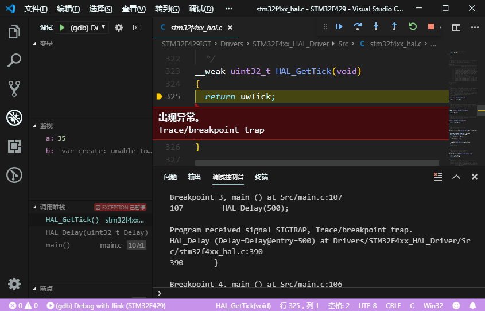The width and height of the screenshot is (485, 311).
Task: Click breadcrumb Src folder
Action: pos(343,44)
